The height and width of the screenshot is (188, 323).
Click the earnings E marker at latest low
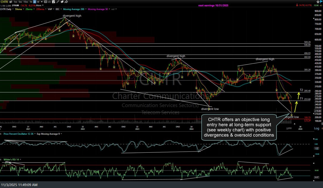(292, 115)
